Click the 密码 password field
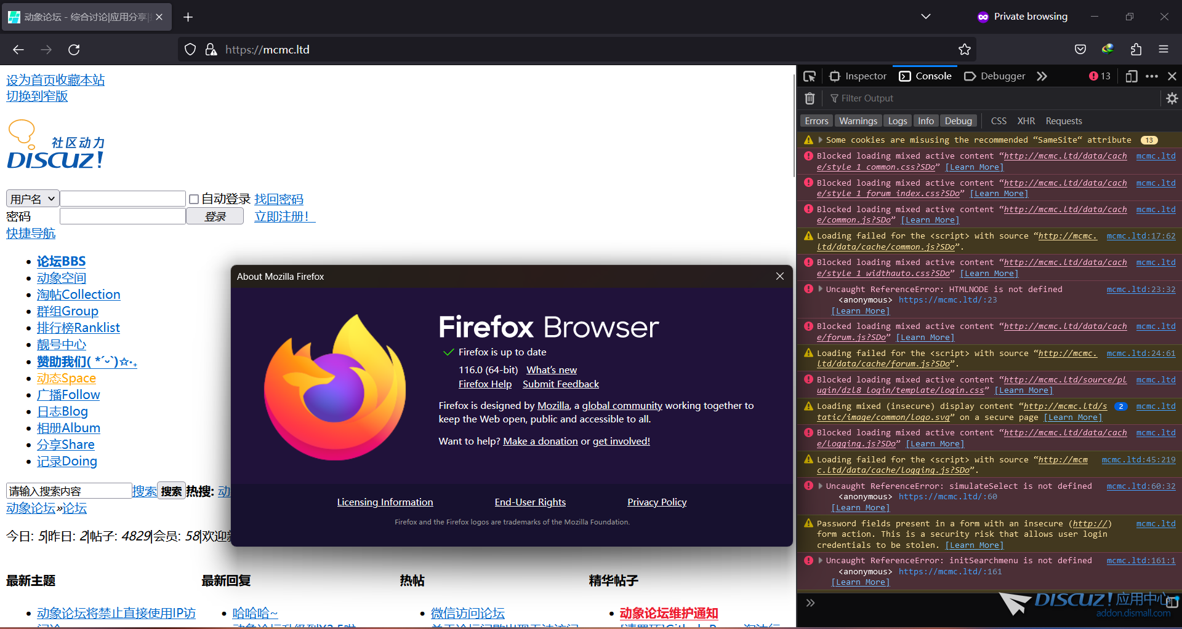This screenshot has width=1182, height=629. 123,216
